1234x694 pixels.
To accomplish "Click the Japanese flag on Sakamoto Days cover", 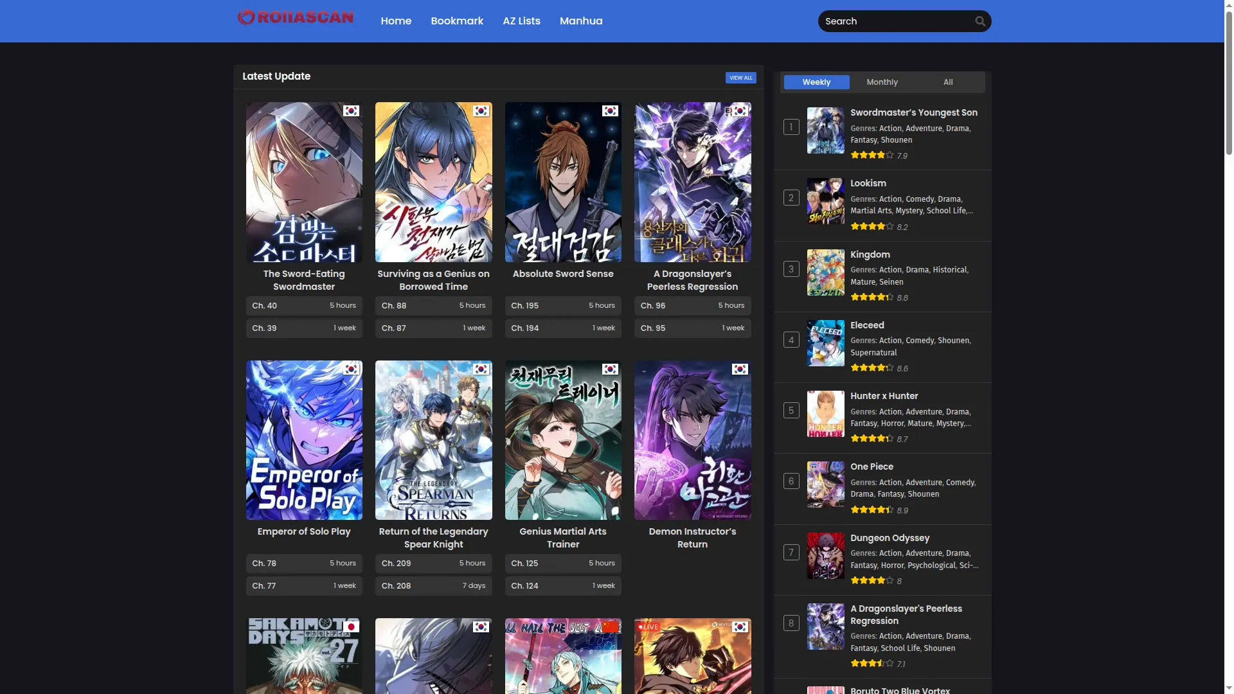I will pyautogui.click(x=351, y=627).
